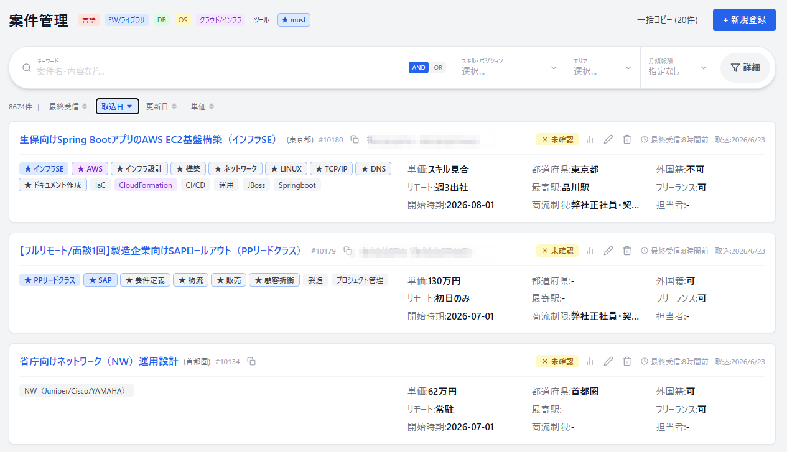
Task: Select AND keyword match mode
Action: click(419, 68)
